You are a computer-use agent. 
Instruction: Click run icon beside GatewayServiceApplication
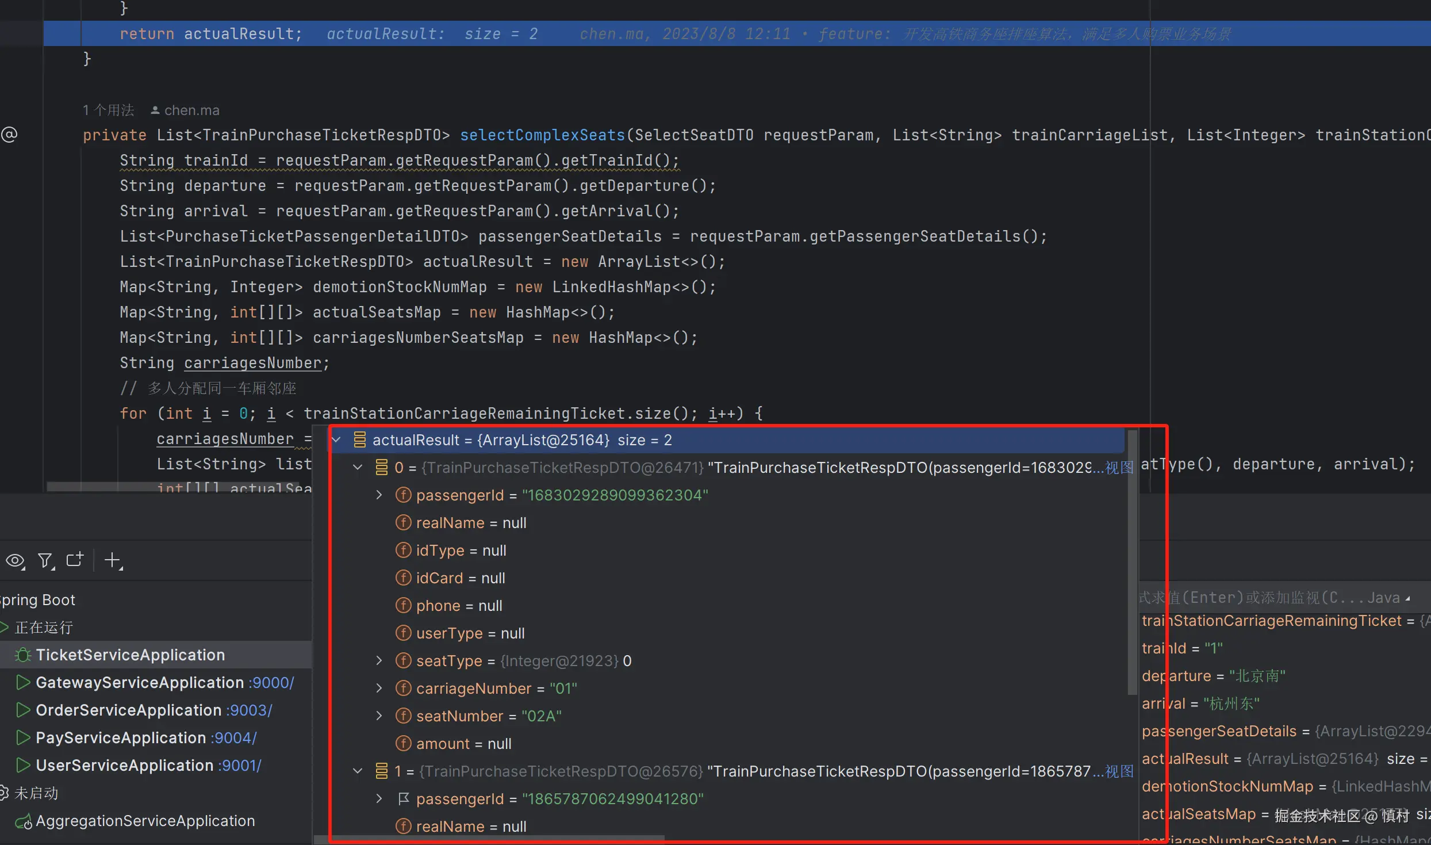click(23, 683)
